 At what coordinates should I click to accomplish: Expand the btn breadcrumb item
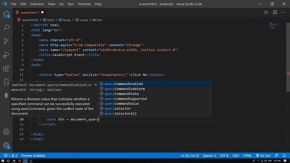pyautogui.click(x=97, y=20)
